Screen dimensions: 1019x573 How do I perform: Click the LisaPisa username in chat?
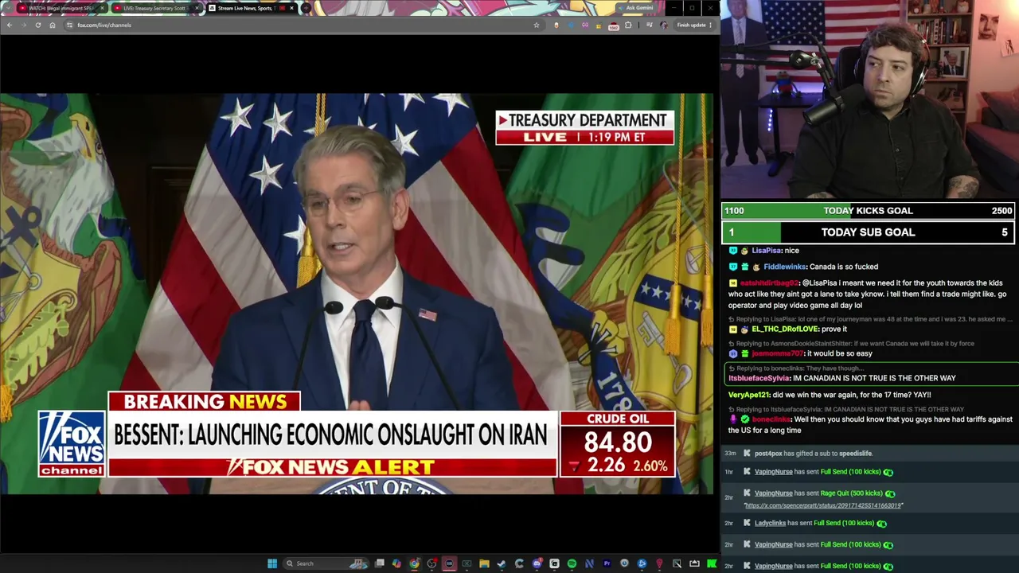coord(767,251)
